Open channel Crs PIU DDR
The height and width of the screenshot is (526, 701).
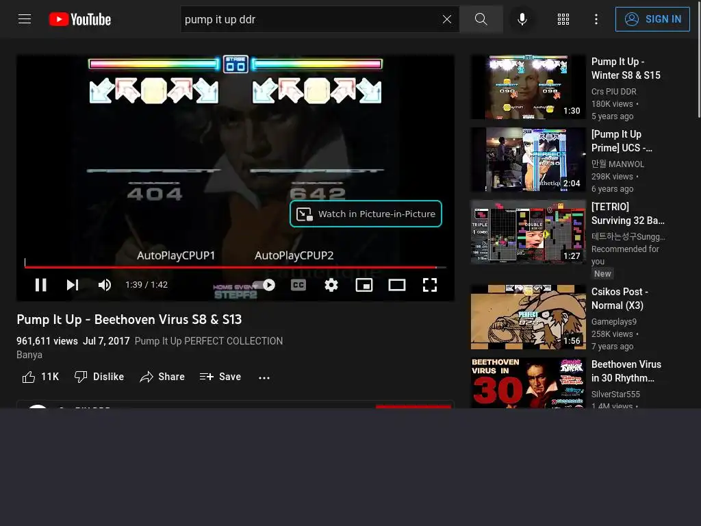click(614, 91)
